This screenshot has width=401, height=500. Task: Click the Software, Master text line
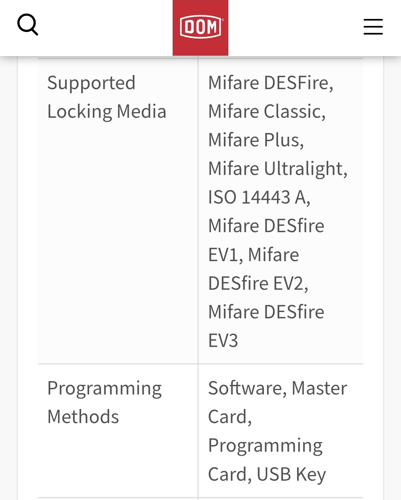277,388
